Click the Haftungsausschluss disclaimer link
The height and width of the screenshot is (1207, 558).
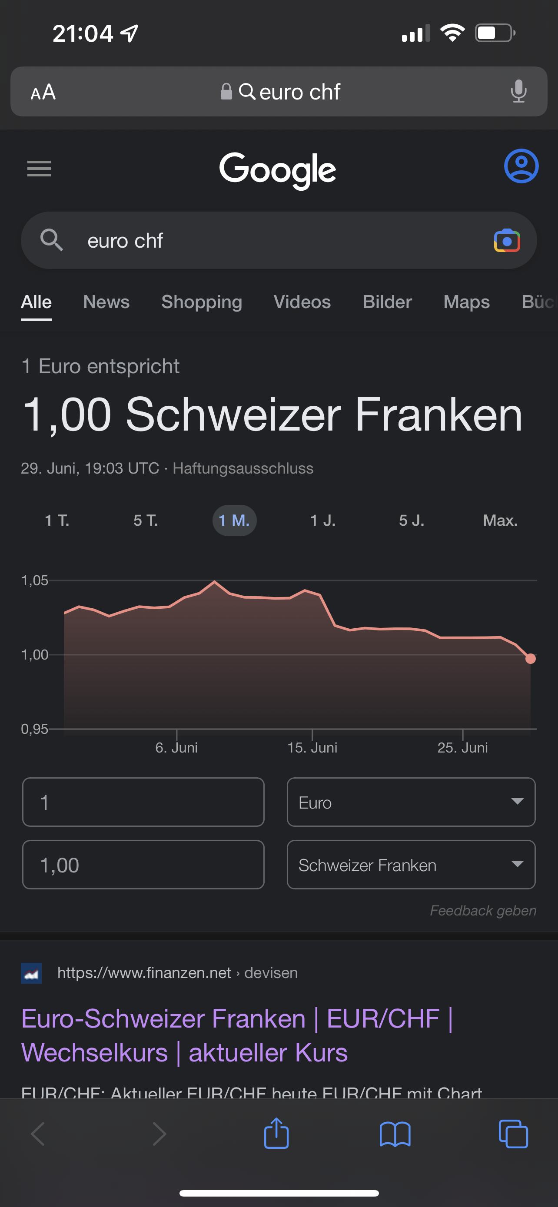[242, 468]
